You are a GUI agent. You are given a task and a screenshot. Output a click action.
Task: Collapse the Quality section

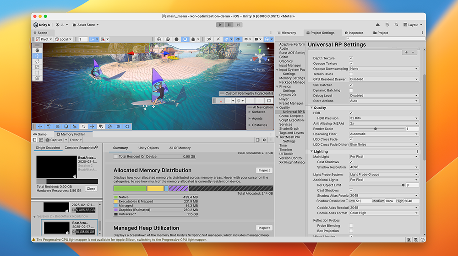pyautogui.click(x=311, y=108)
